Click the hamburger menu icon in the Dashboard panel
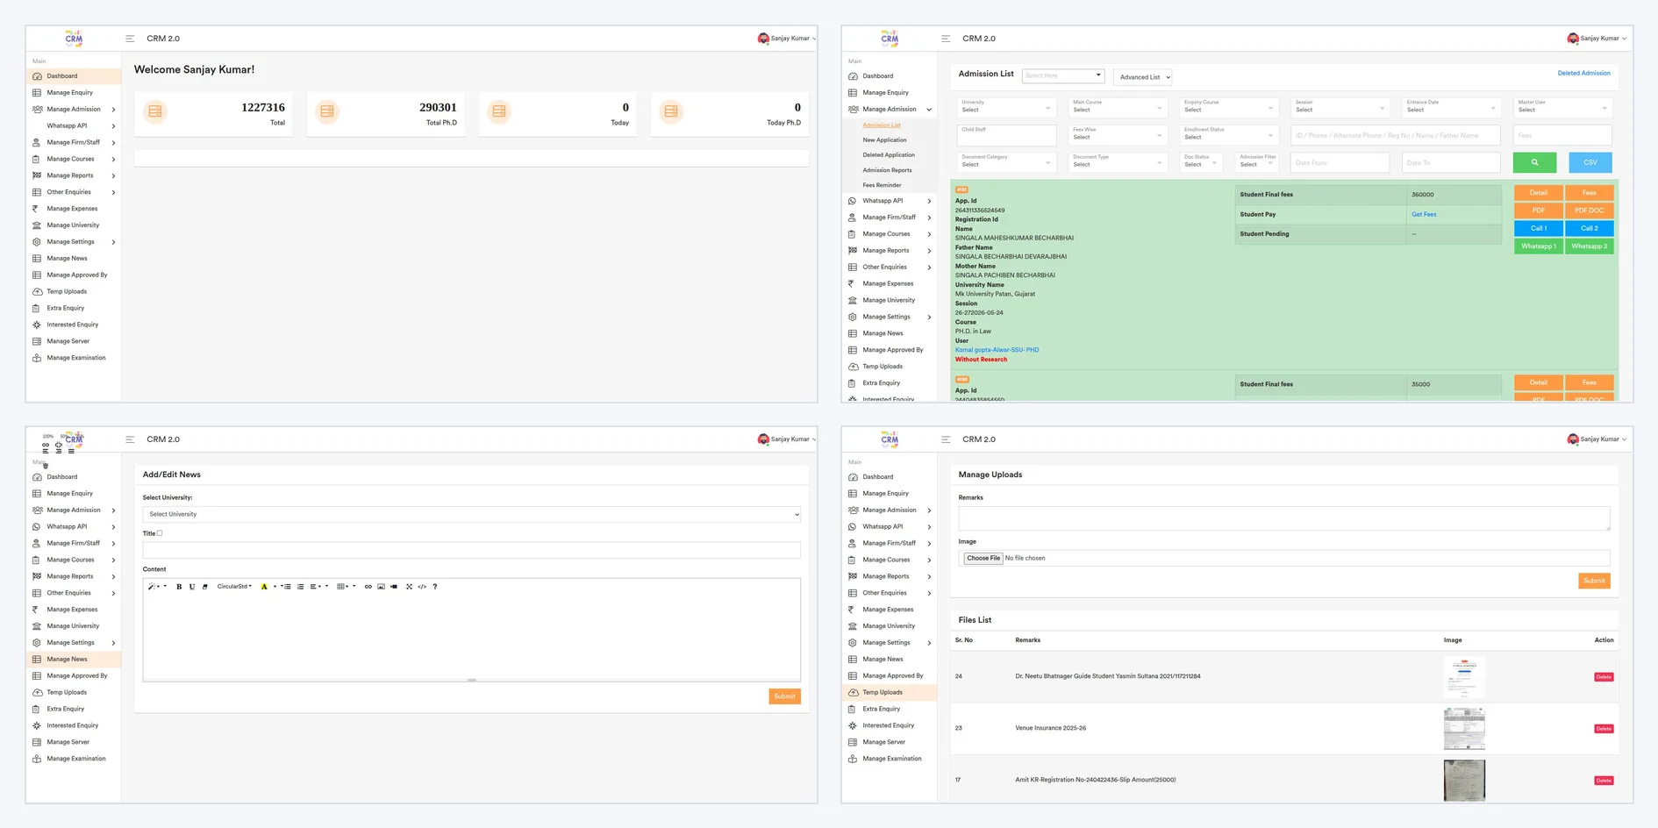This screenshot has height=828, width=1658. point(130,39)
